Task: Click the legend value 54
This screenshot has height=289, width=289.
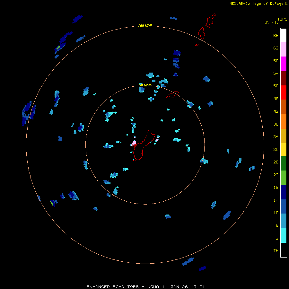Action: click(x=276, y=73)
